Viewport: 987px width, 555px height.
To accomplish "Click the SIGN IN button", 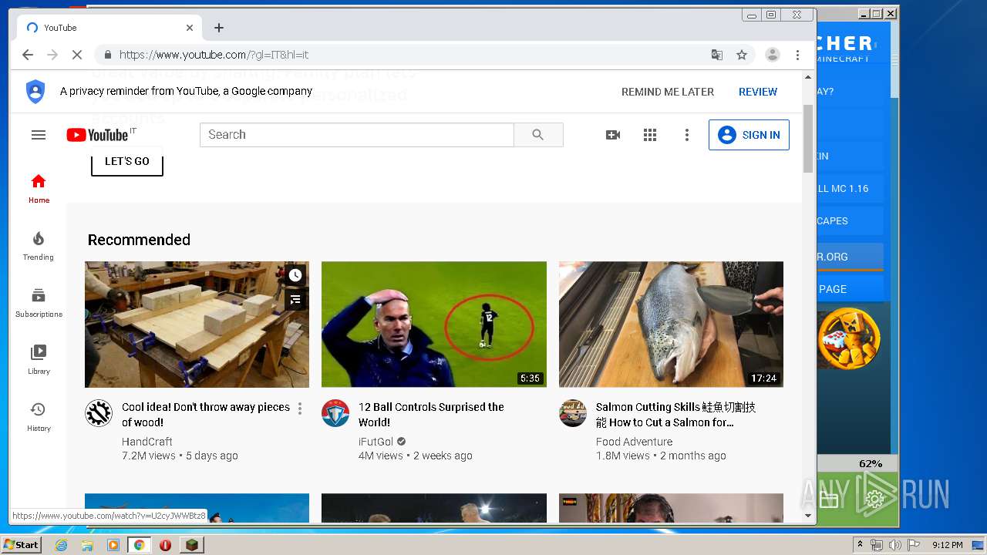I will pyautogui.click(x=749, y=135).
